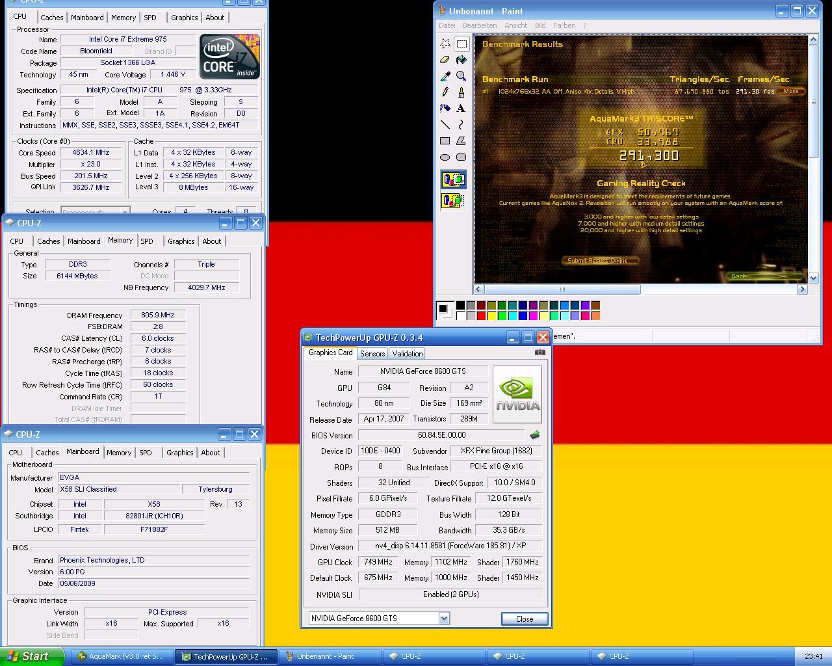The height and width of the screenshot is (666, 832).
Task: Open processor Selection dropdown in CPU-Z
Action: click(x=125, y=211)
